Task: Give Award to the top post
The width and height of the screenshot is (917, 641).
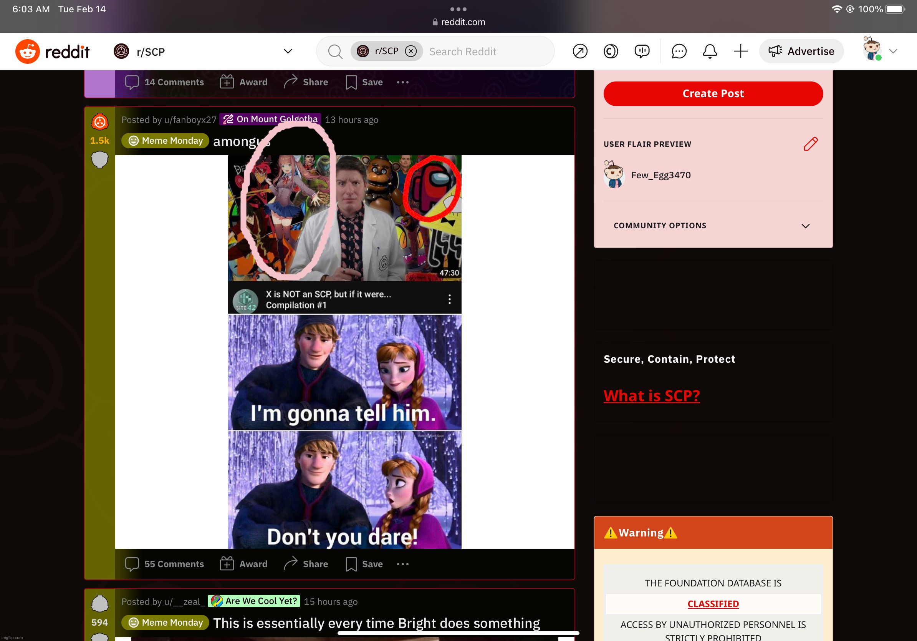Action: coord(243,82)
